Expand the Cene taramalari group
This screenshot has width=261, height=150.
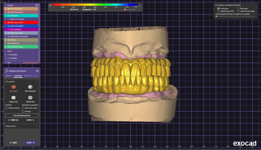click(x=5, y=9)
